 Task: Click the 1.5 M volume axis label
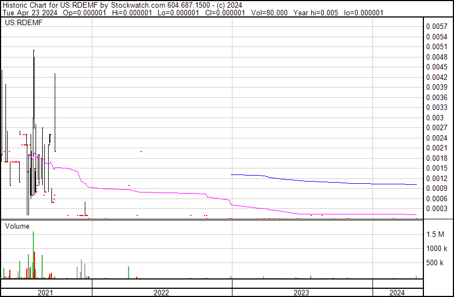(x=435, y=234)
